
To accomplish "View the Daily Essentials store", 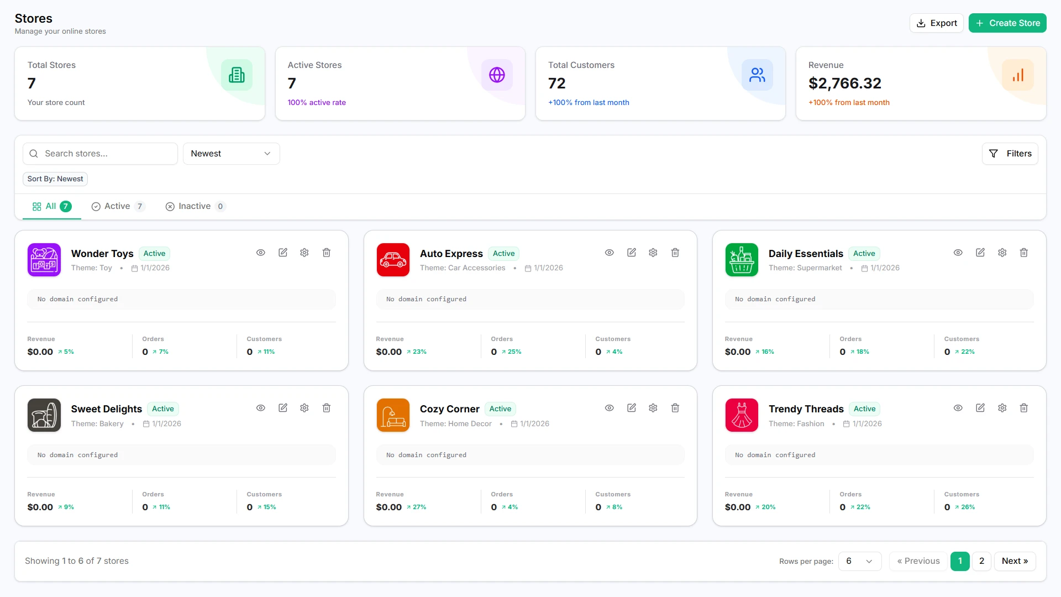I will (x=958, y=253).
